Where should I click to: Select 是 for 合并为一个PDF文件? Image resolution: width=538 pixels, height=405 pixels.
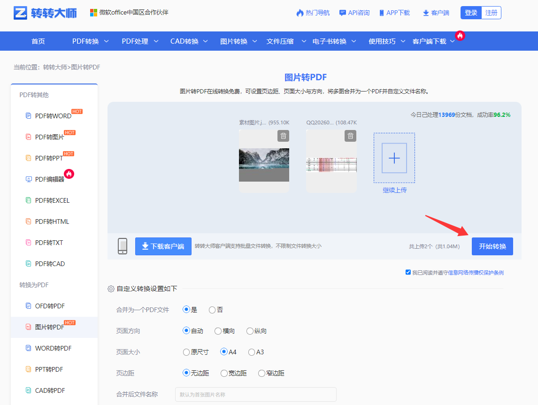(x=186, y=309)
